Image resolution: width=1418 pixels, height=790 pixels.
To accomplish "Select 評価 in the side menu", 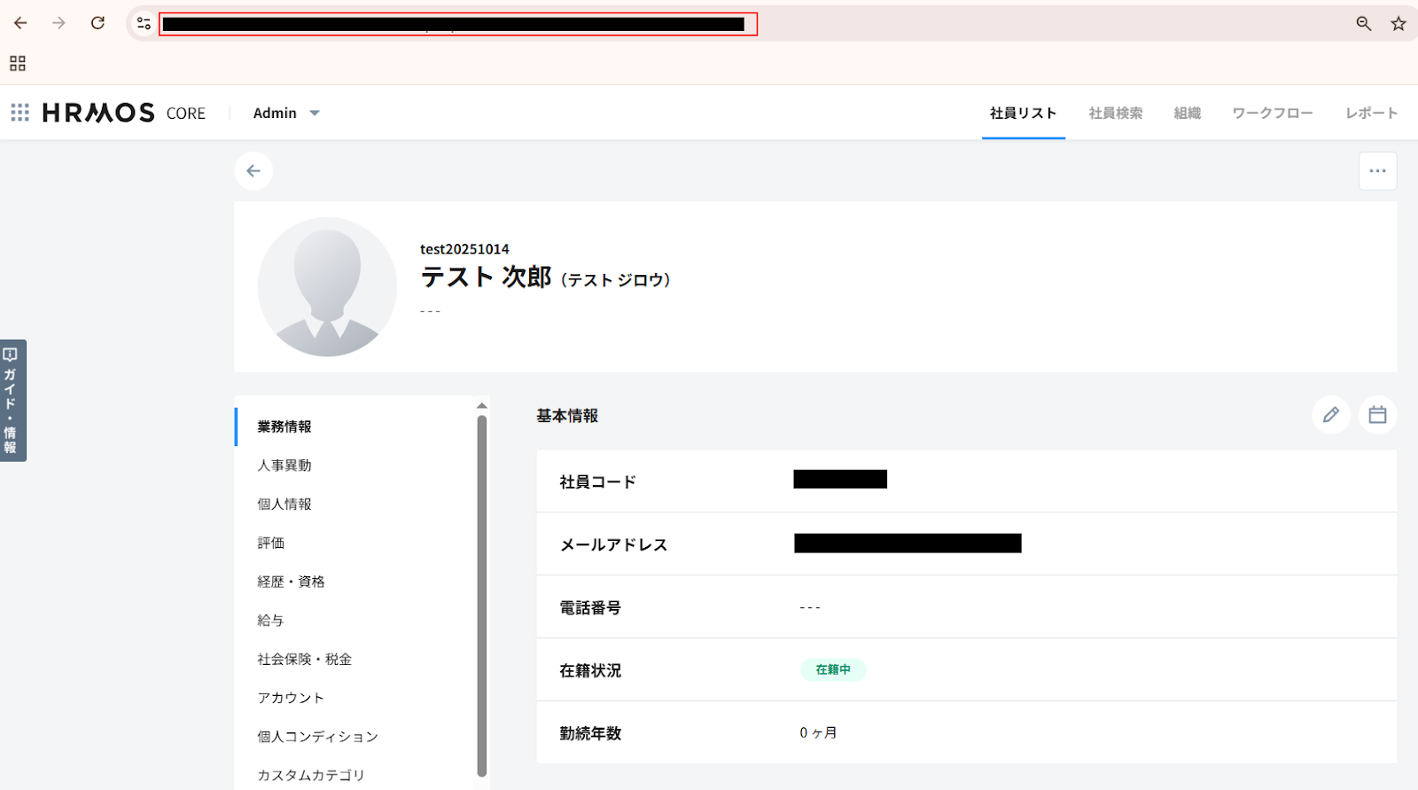I will [271, 543].
